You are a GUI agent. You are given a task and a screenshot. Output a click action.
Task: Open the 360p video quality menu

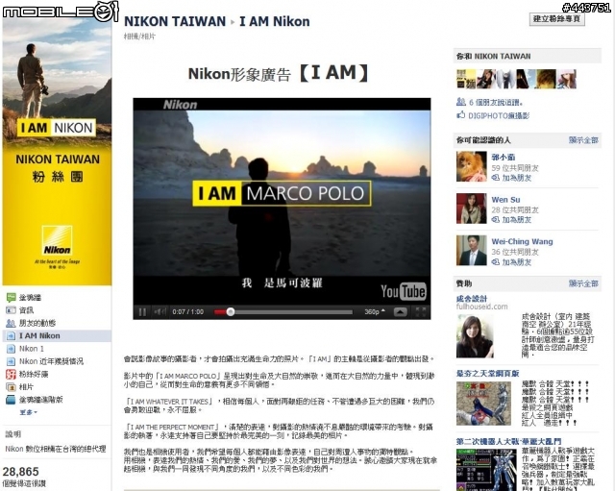pos(375,311)
